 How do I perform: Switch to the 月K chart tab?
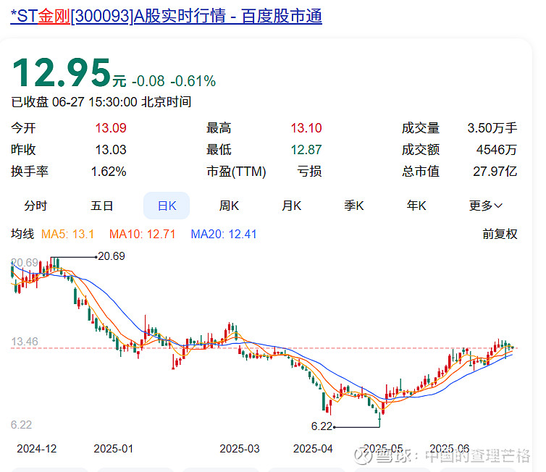(291, 206)
